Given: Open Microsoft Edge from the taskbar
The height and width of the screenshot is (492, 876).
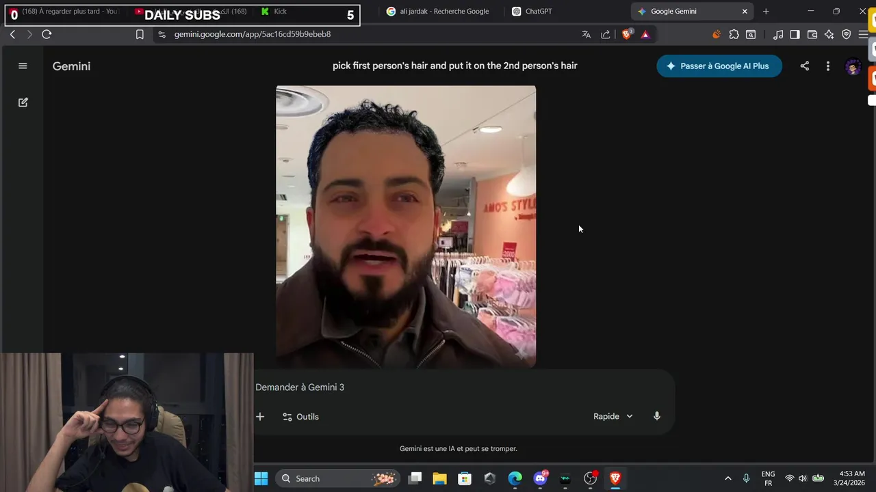Looking at the screenshot, I should (515, 478).
